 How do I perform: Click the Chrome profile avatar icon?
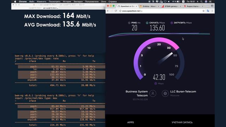click(x=212, y=6)
